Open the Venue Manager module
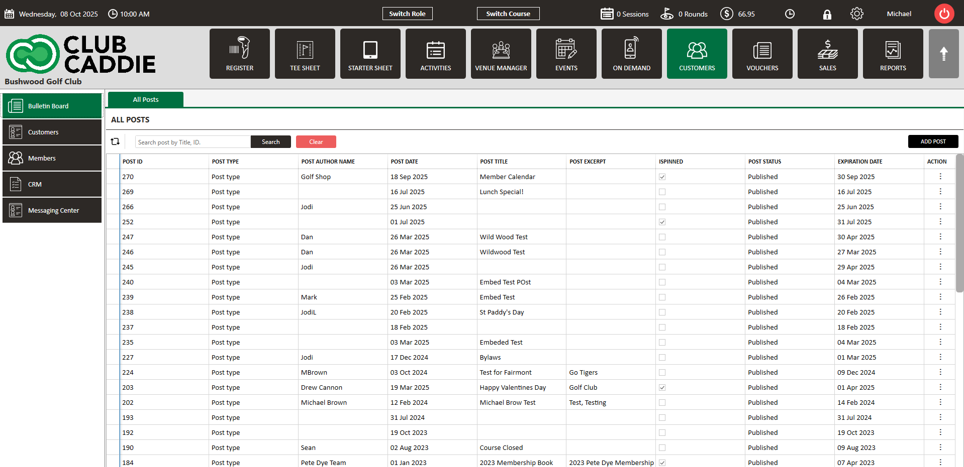 [x=501, y=54]
